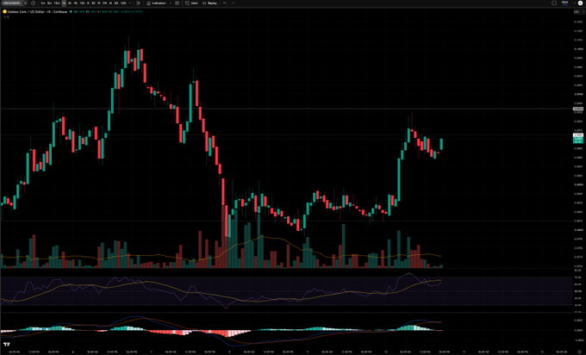The width and height of the screenshot is (586, 355).
Task: Expand the timeframe list dropdown arrow
Action: coord(129,3)
